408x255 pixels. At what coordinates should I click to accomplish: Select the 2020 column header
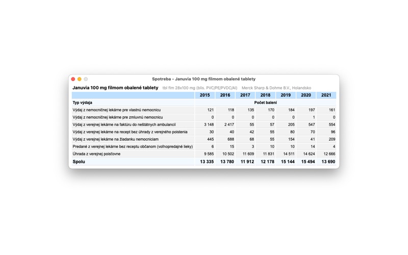coord(306,95)
